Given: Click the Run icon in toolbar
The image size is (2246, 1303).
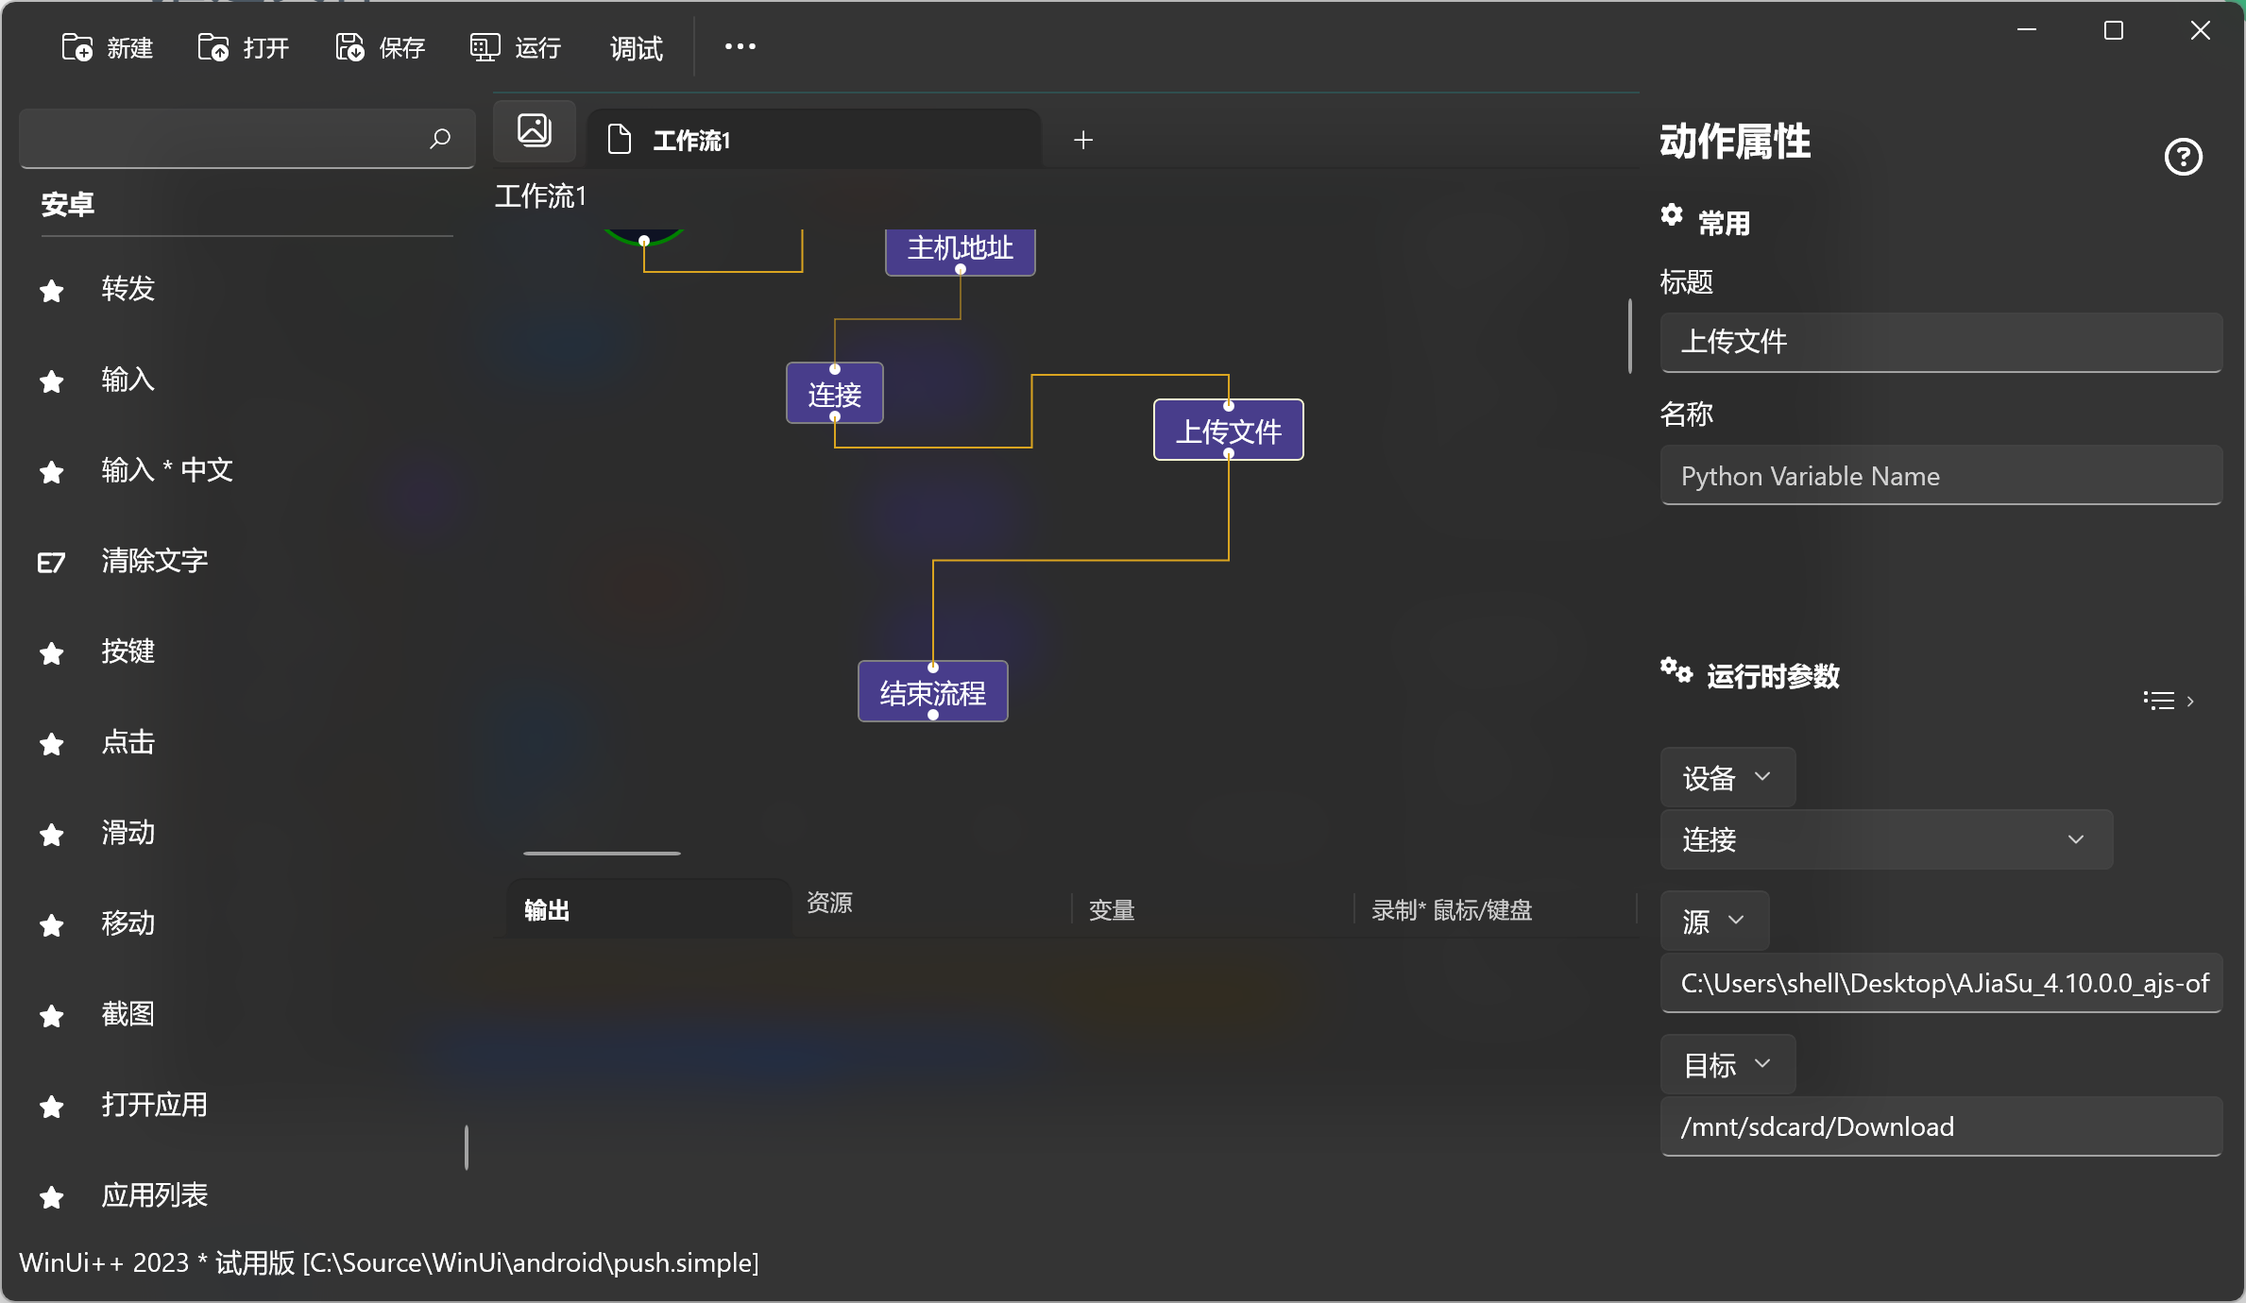Looking at the screenshot, I should pos(485,47).
